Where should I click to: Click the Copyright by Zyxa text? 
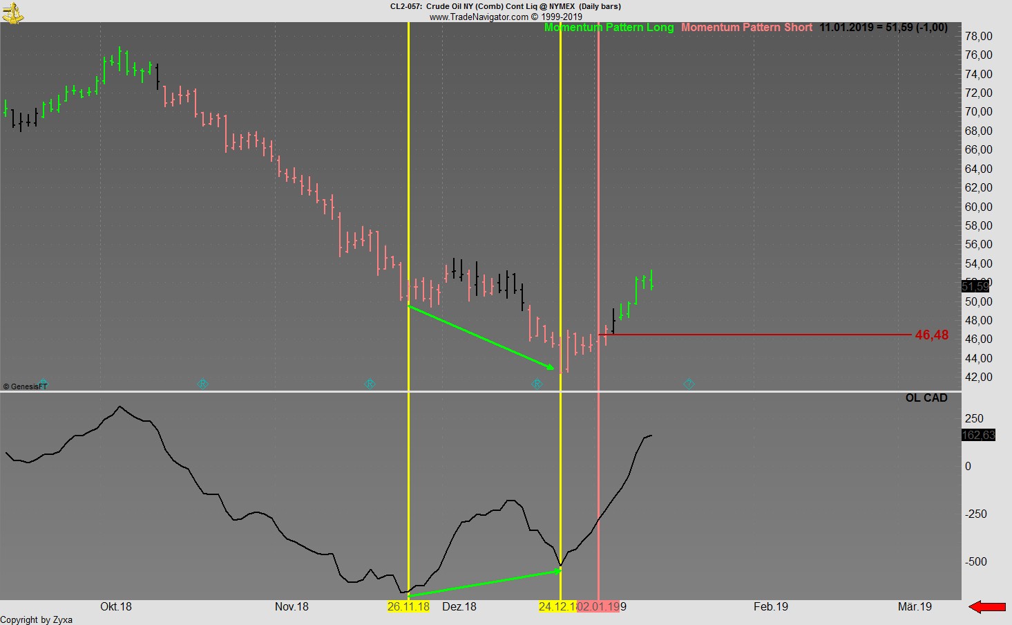point(37,619)
